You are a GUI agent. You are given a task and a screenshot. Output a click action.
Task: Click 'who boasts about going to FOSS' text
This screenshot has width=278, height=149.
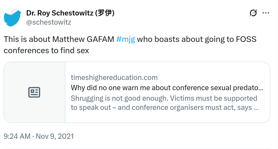click(197, 39)
